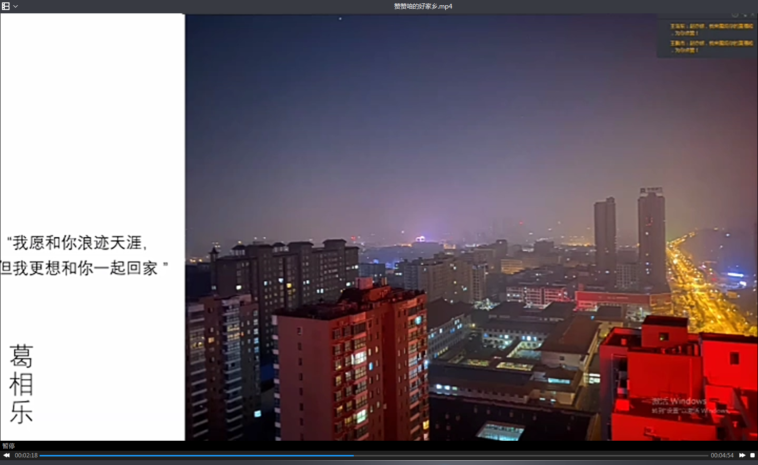
Task: Click the quote line 但我更想和你一起回家
Action: (81, 268)
